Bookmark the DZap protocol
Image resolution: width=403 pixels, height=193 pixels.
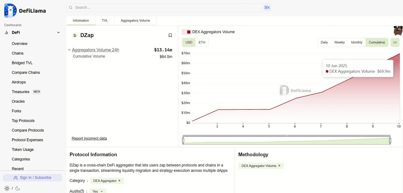coord(170,35)
